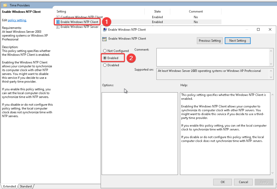
Task: Sort the list by State column header
Action: click(x=157, y=12)
